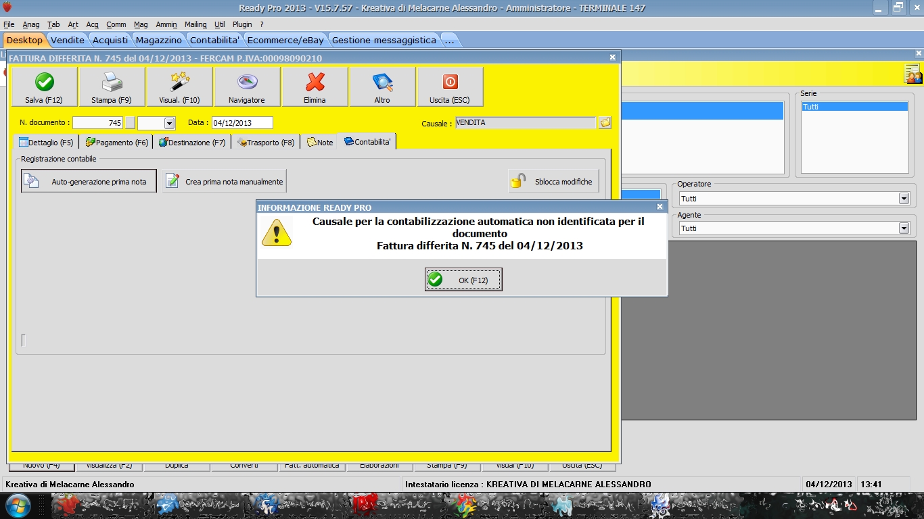Switch to the Destinazione (F7) tab
924x519 pixels.
191,143
